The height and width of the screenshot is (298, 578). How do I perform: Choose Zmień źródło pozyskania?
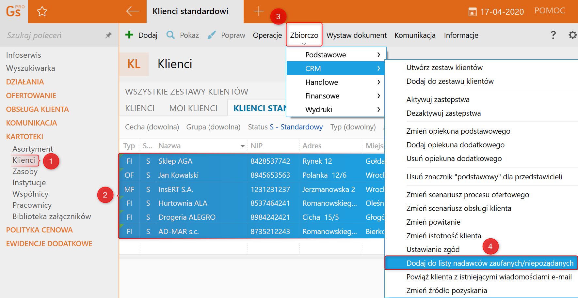(447, 291)
